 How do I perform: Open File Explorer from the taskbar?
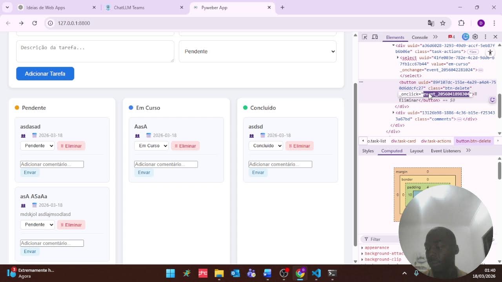click(219, 273)
